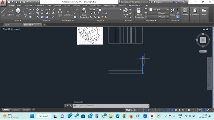Activate the Move tool in Modify panel
214x120 pixels.
click(37, 10)
